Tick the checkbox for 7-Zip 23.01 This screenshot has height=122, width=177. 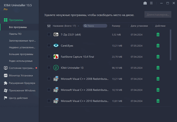[49, 35]
